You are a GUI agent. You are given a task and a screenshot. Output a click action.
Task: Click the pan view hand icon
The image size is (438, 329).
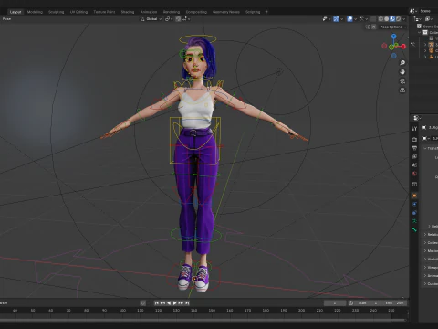pyautogui.click(x=402, y=72)
